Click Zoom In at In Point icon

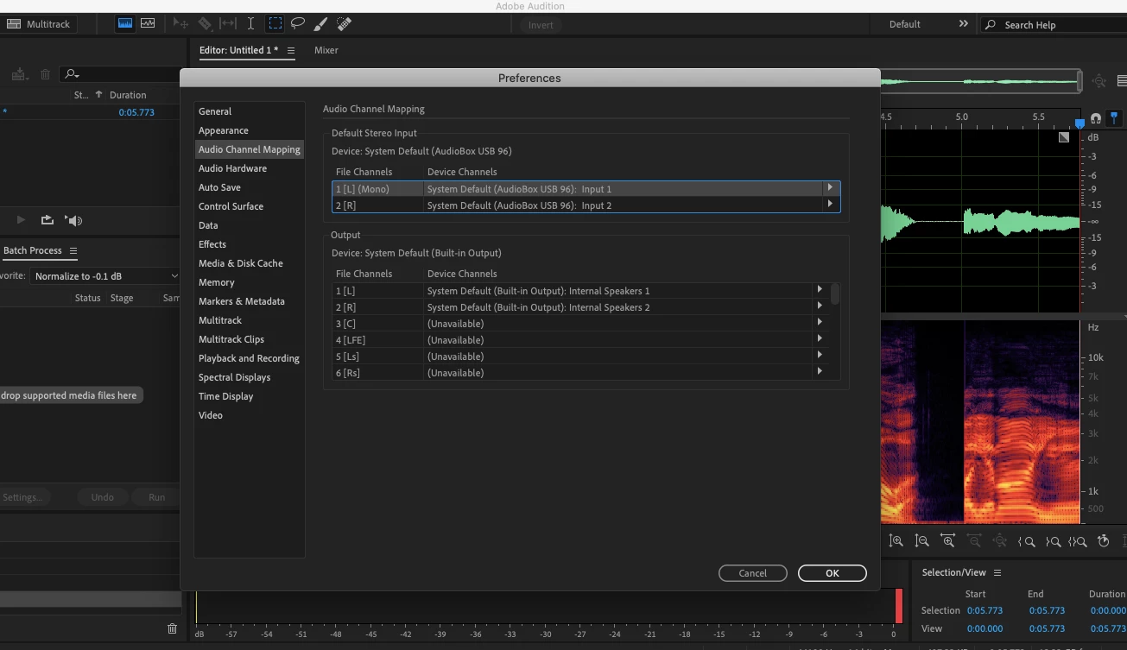[1027, 541]
